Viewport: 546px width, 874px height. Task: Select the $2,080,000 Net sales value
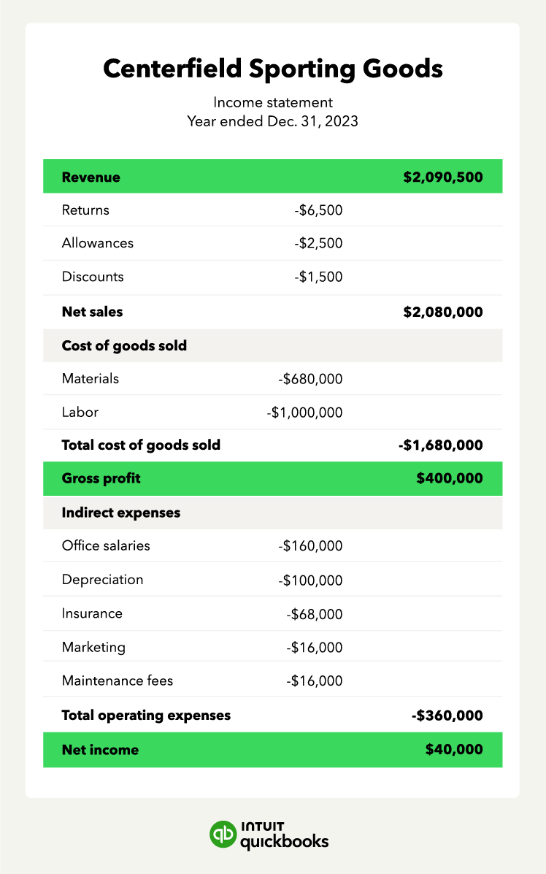click(x=442, y=312)
